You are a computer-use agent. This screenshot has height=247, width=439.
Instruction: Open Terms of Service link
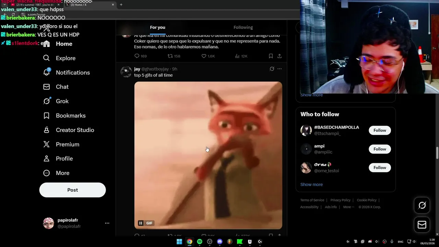[312, 200]
